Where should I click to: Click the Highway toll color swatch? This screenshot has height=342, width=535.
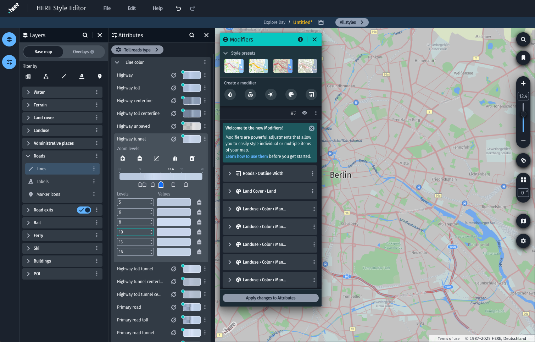[x=191, y=88]
